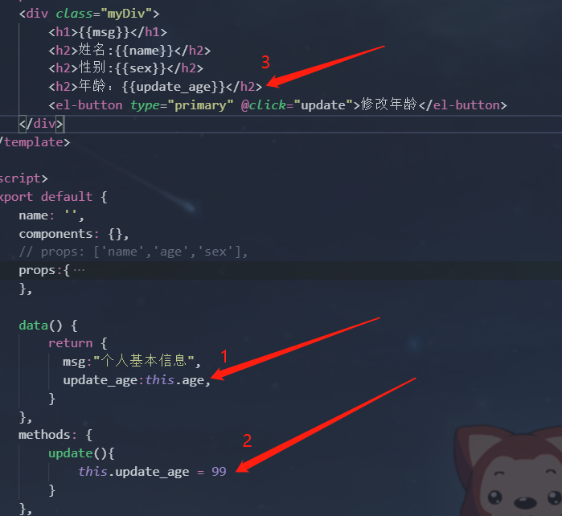Click the 修改年龄 button text
Image resolution: width=562 pixels, height=516 pixels.
tap(389, 104)
